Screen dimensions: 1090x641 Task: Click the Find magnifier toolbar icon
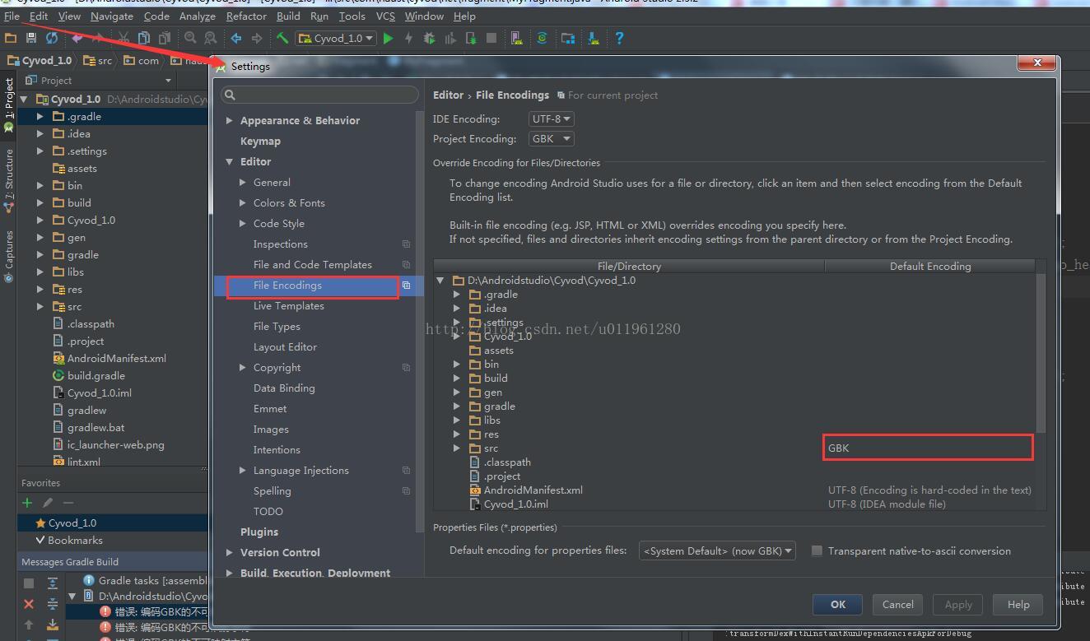click(190, 38)
